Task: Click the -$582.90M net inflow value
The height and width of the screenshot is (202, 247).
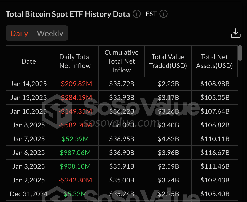Action: tap(75, 125)
